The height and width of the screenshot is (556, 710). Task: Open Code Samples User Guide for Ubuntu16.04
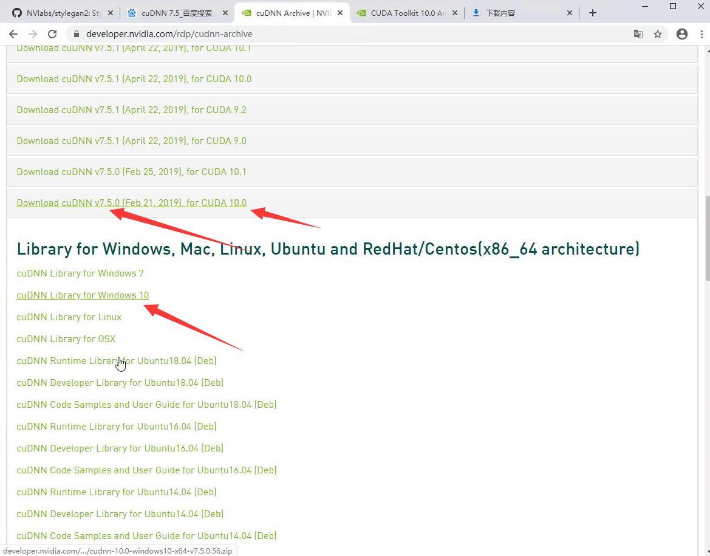pyautogui.click(x=147, y=470)
